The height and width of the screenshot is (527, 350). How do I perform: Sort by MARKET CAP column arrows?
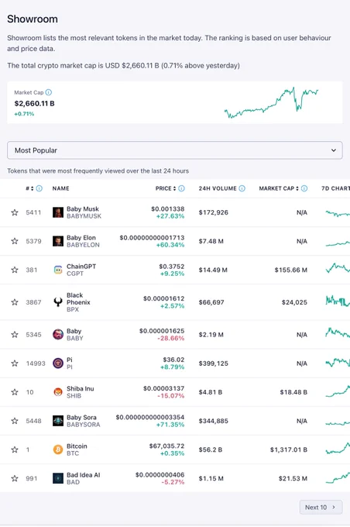click(297, 188)
